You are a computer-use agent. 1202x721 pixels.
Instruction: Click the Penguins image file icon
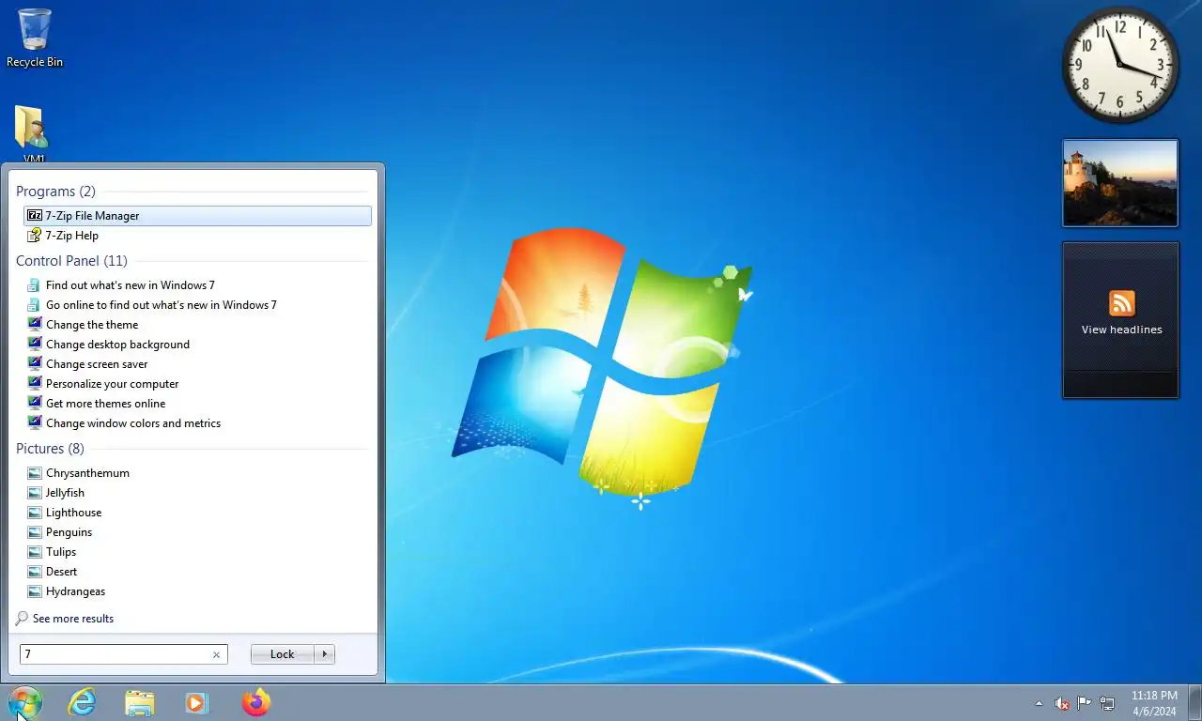click(x=35, y=532)
